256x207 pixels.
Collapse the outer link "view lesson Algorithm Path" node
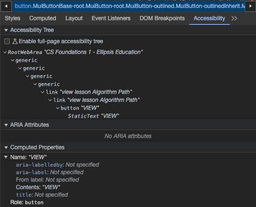[42, 92]
